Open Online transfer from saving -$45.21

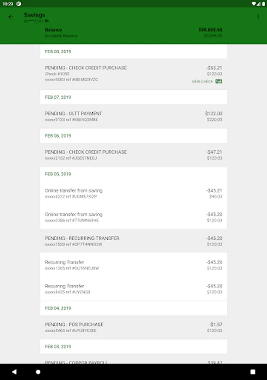[x=133, y=193]
